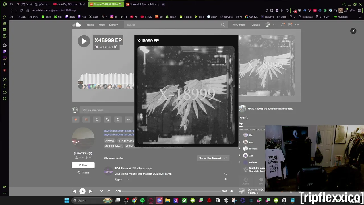Toggle shuffle in the bottom player
The image size is (364, 205).
tap(102, 191)
